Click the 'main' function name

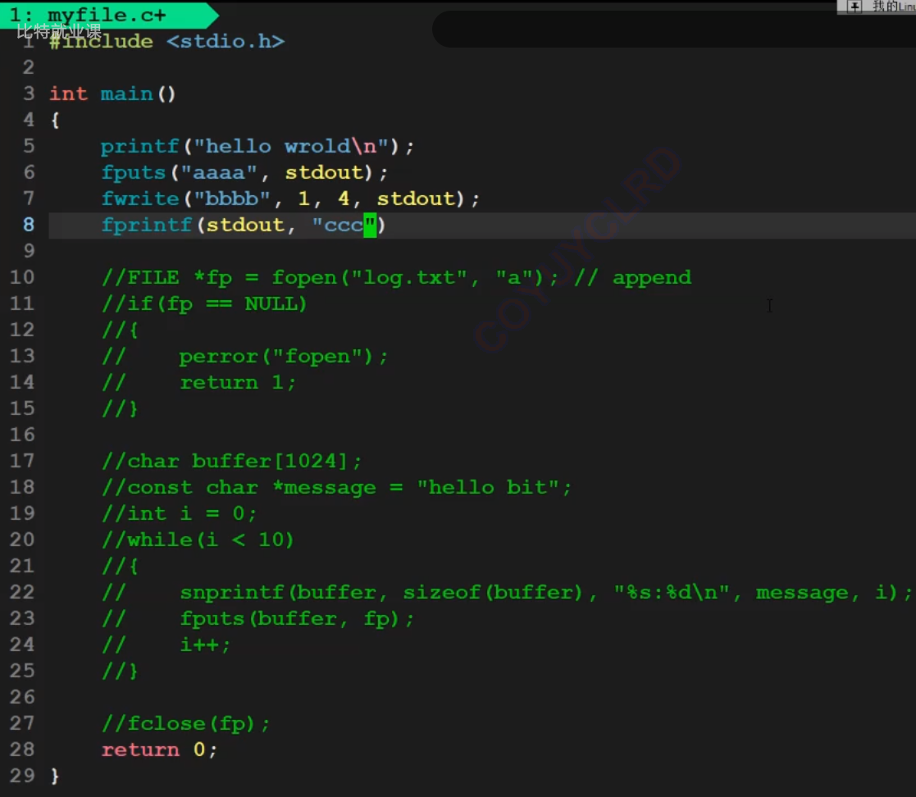click(126, 94)
